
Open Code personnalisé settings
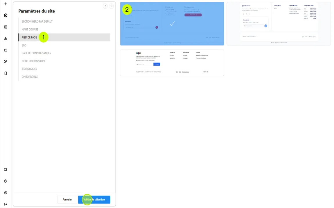(x=34, y=61)
